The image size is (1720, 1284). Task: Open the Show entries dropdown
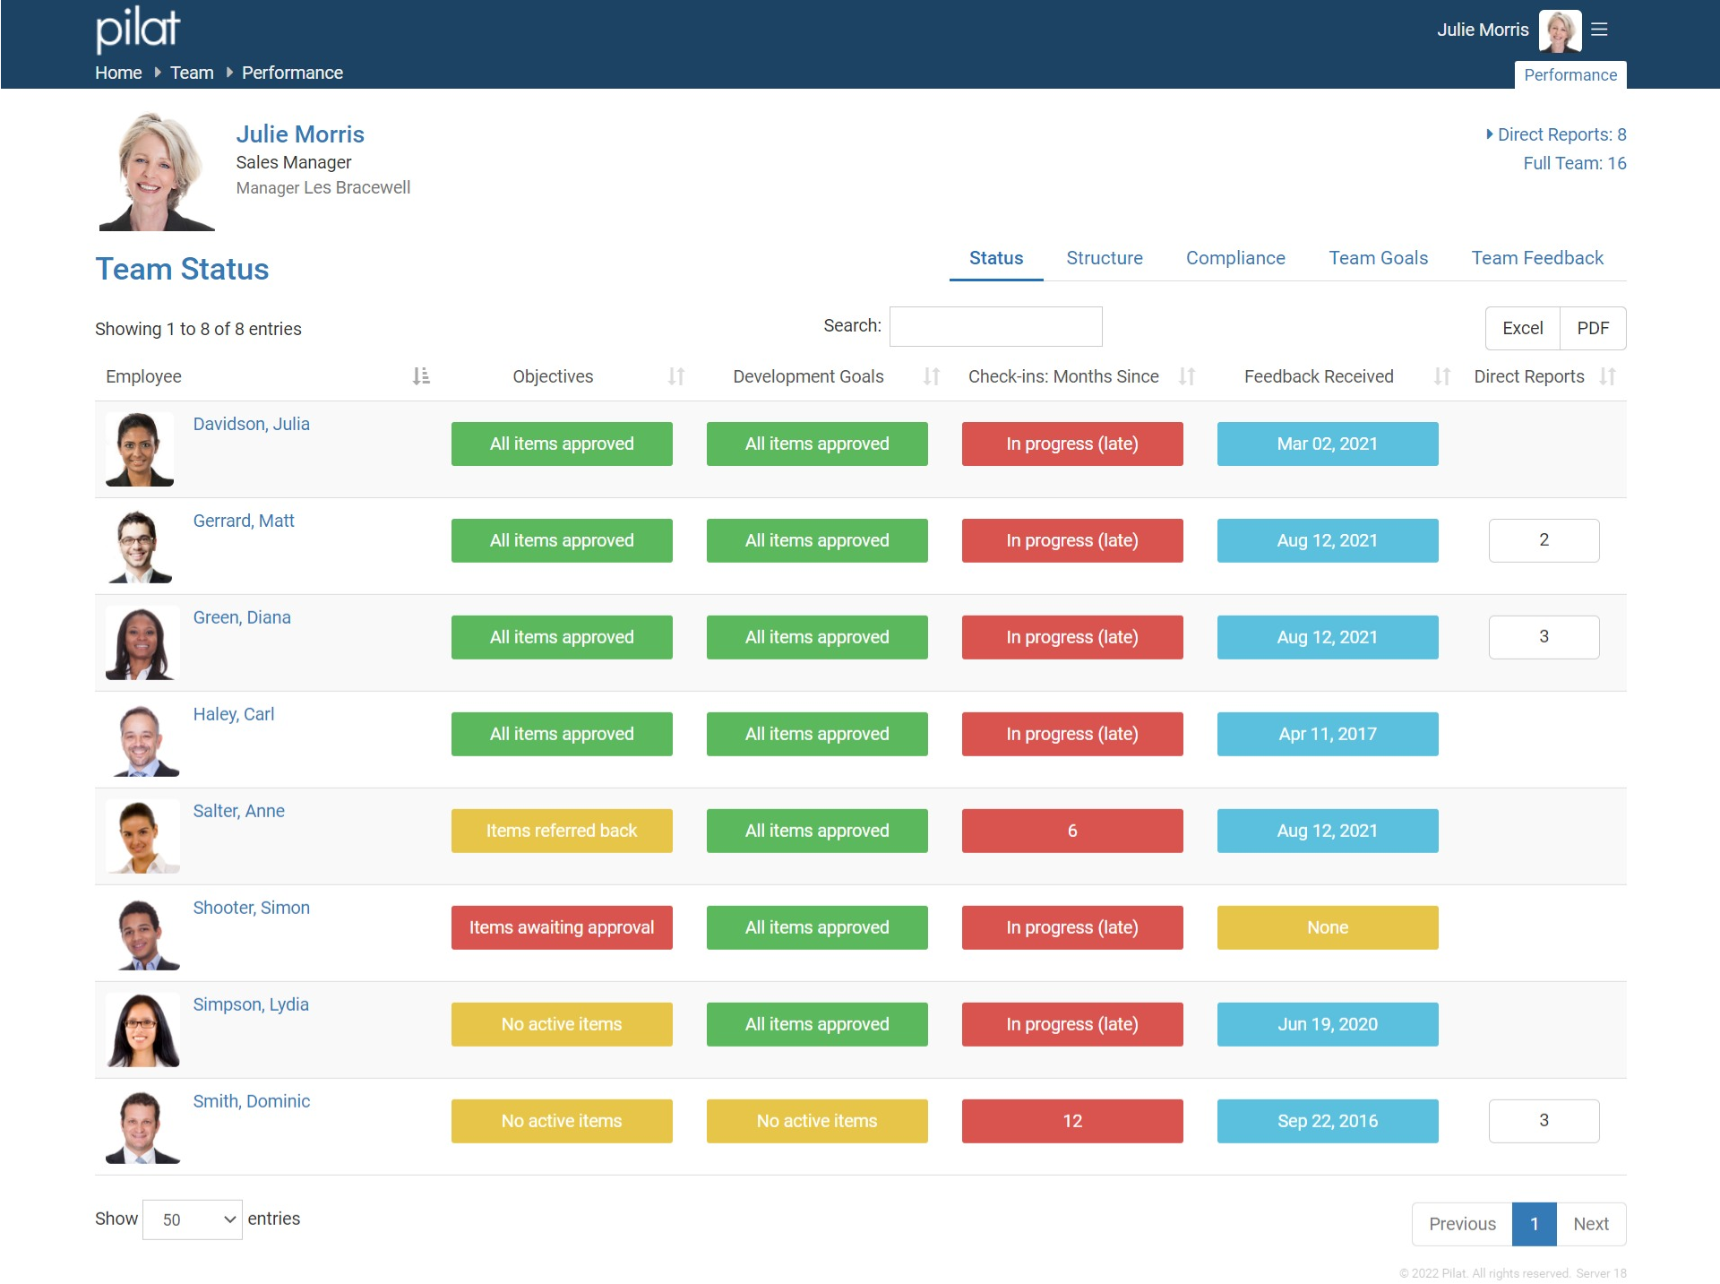pos(192,1219)
